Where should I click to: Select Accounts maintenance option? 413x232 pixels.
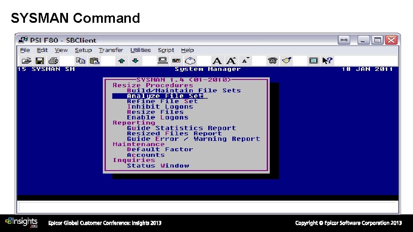point(146,155)
